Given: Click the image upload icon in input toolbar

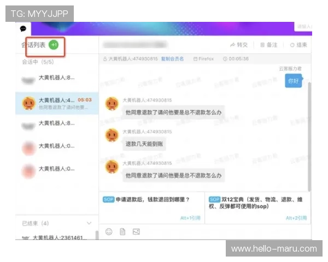Looking at the screenshot, I should point(136,231).
